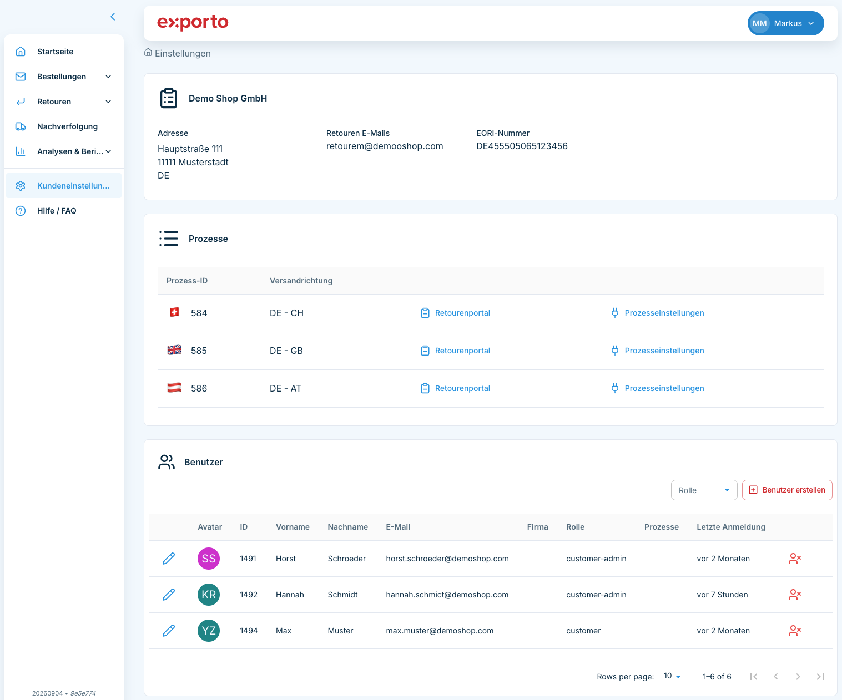Click the edit pencil for Max Muster

[169, 631]
